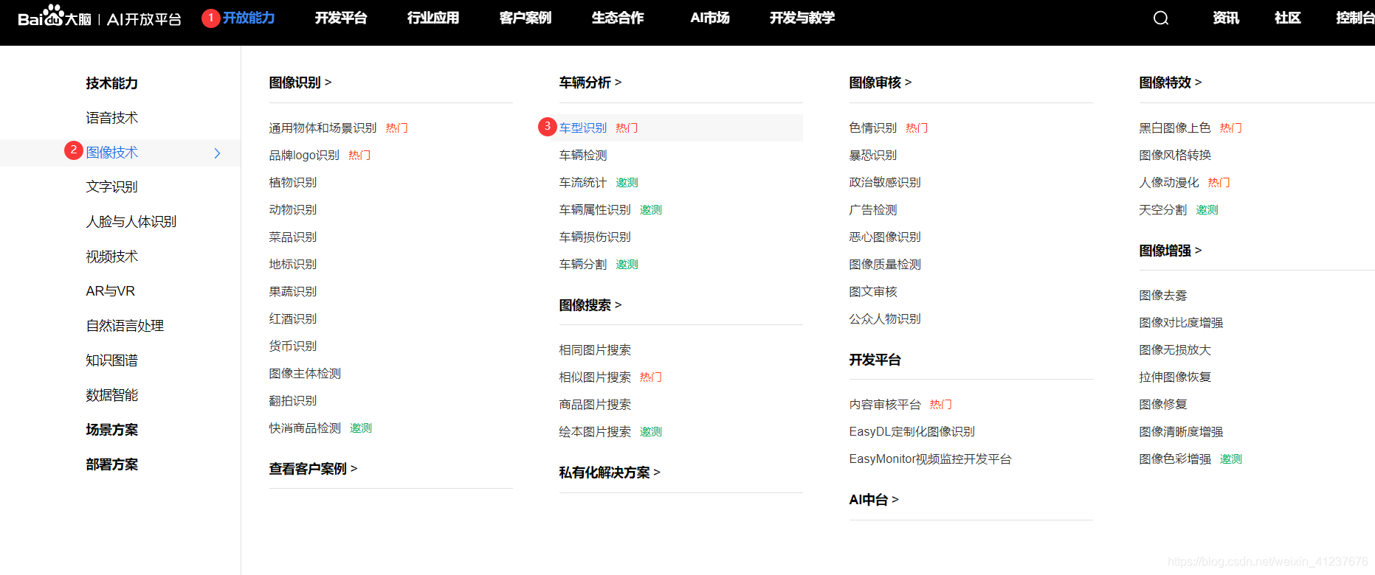Viewport: 1375px width, 575px height.
Task: Click 绘本图片搜索 link
Action: coord(595,432)
